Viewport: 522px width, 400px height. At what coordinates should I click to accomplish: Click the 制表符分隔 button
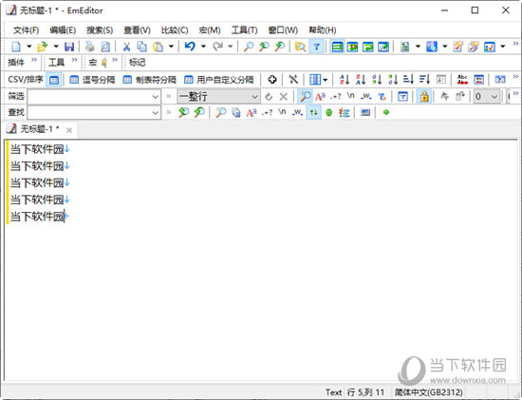pyautogui.click(x=149, y=80)
